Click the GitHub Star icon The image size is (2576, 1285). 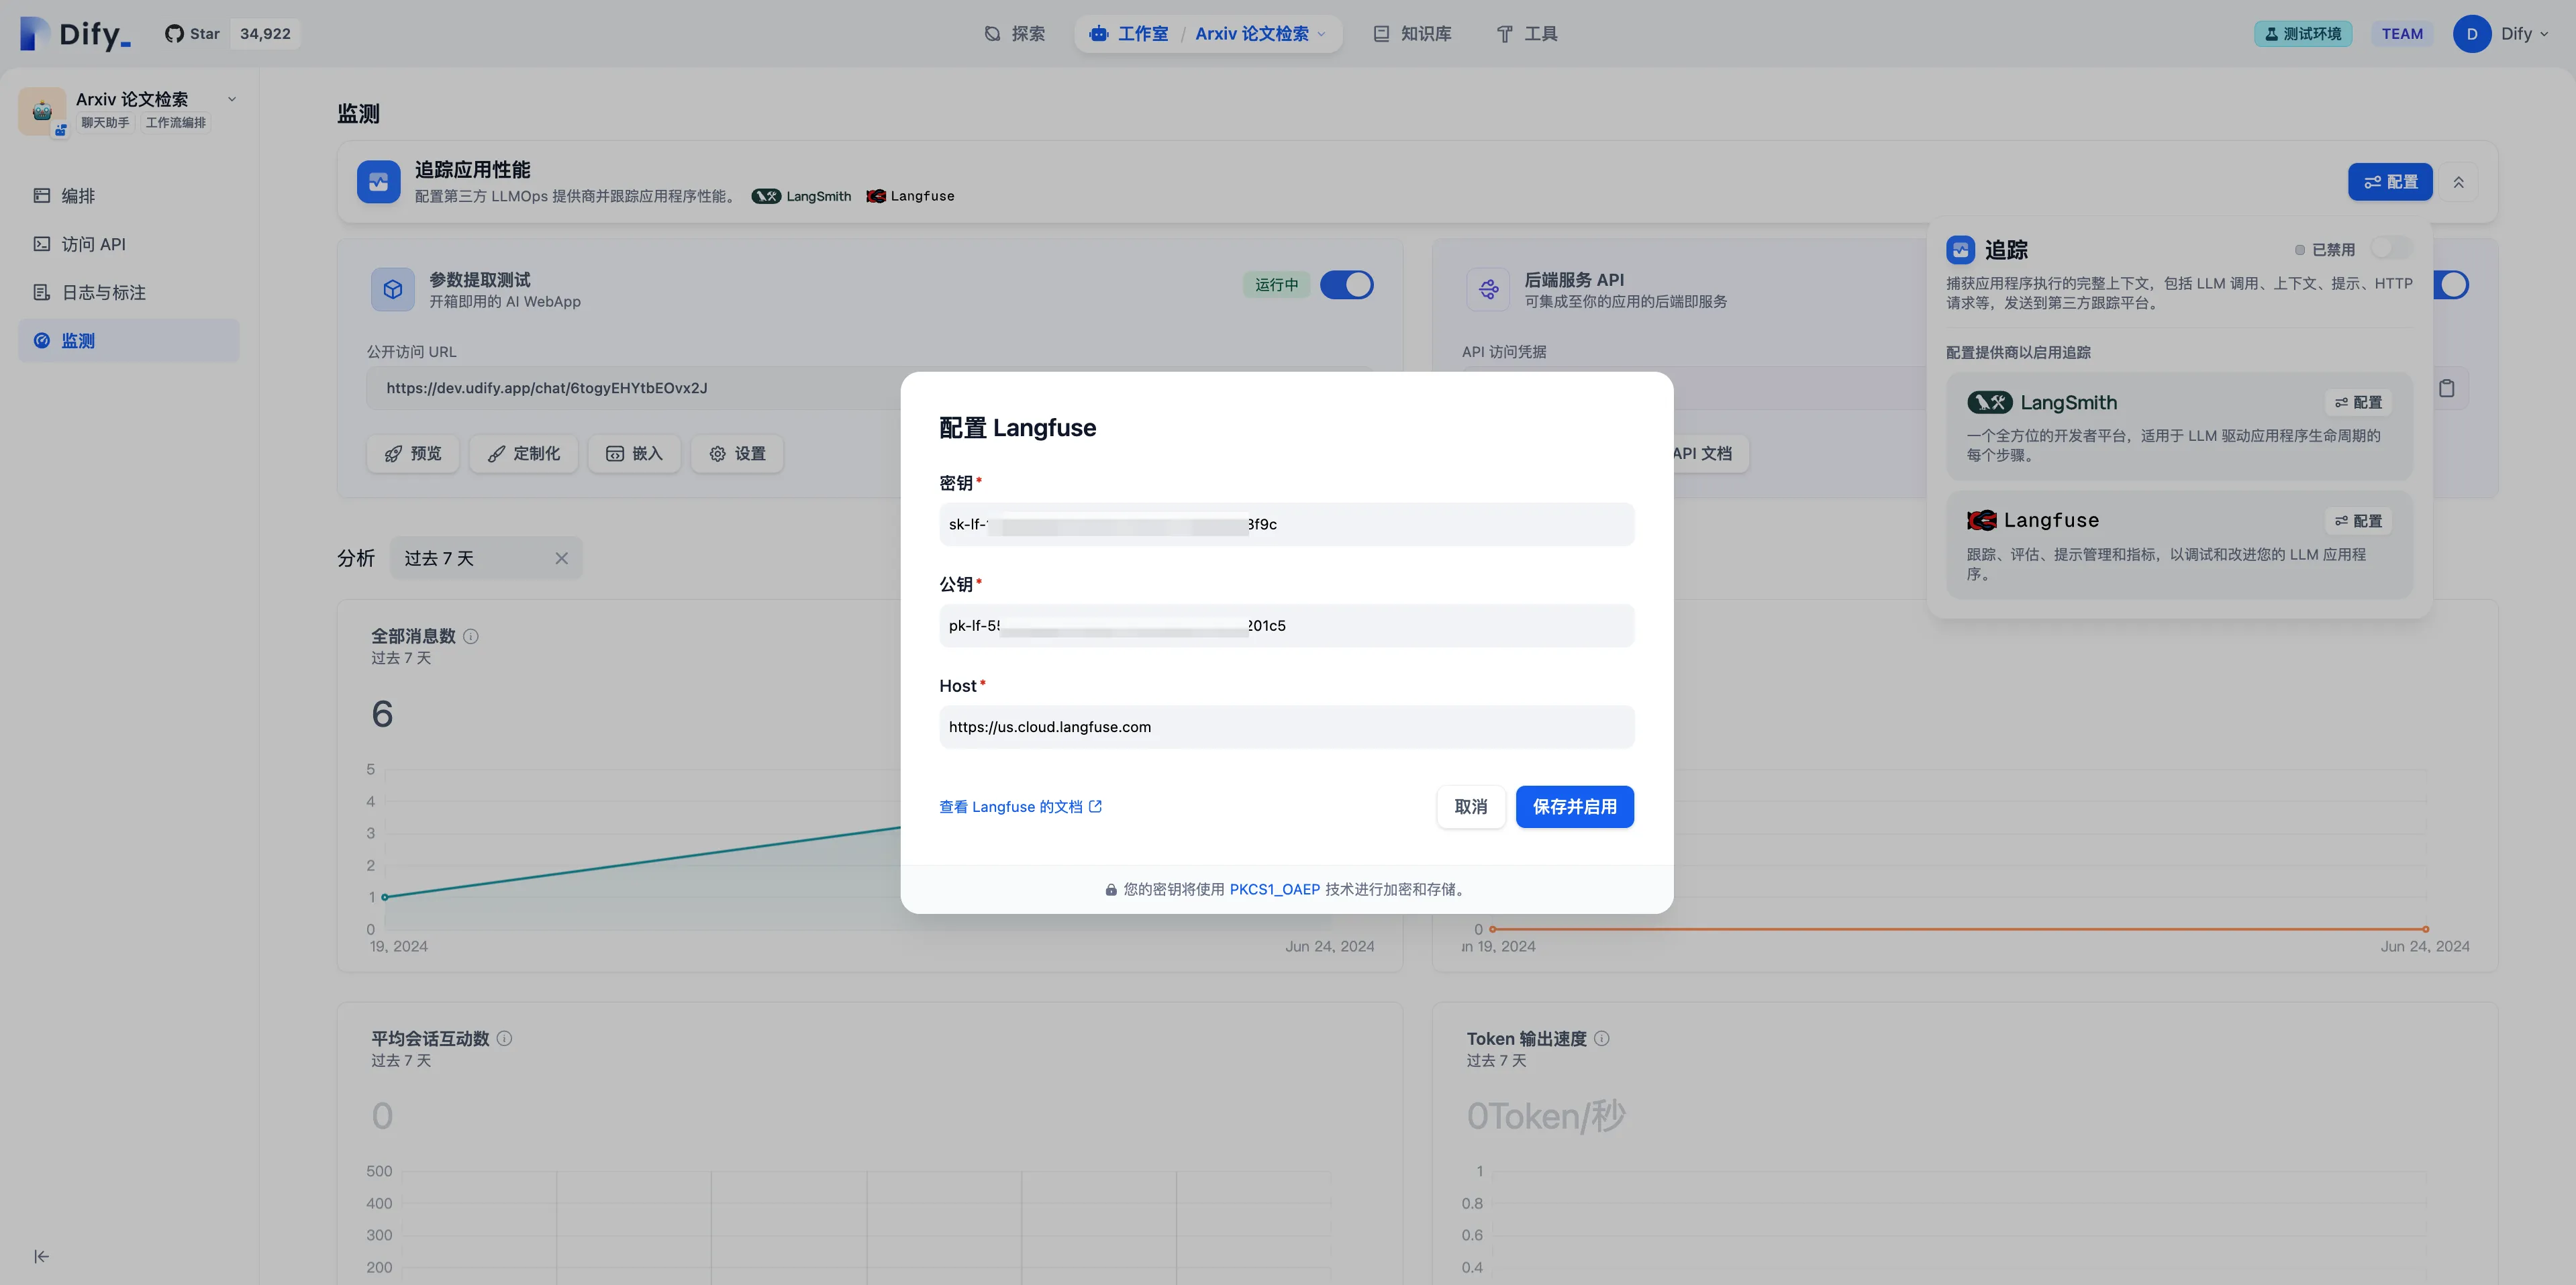click(174, 34)
